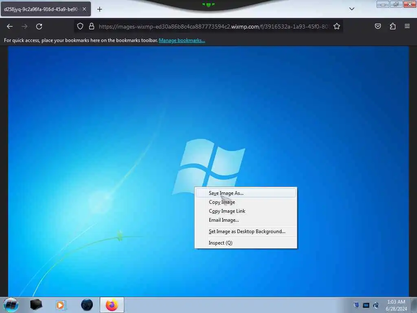Viewport: 417px width, 313px height.
Task: Open the black box taskbar icon
Action: coord(36,305)
